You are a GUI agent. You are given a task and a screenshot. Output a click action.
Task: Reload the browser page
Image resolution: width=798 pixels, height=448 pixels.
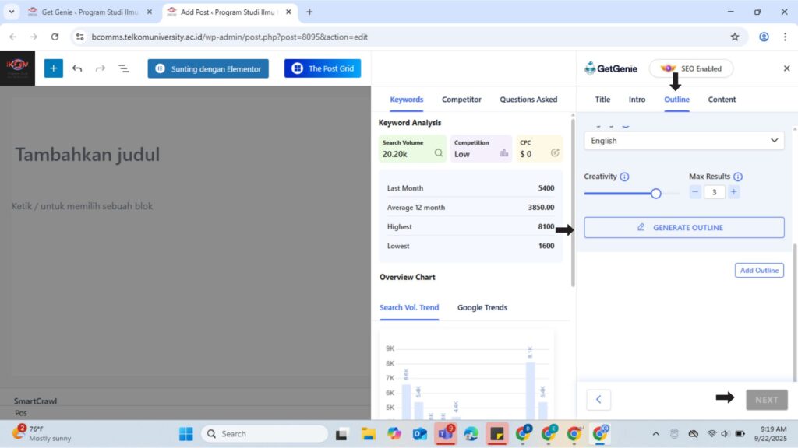(55, 37)
